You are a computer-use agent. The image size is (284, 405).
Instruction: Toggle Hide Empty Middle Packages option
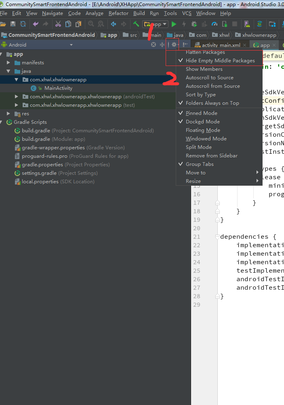click(x=219, y=60)
